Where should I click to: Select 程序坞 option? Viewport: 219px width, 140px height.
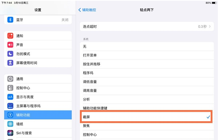(x=147, y=73)
